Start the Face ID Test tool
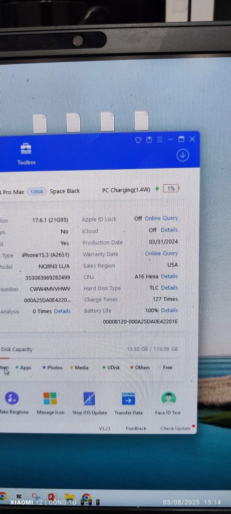Viewport: 231px width, 514px height. tap(168, 403)
